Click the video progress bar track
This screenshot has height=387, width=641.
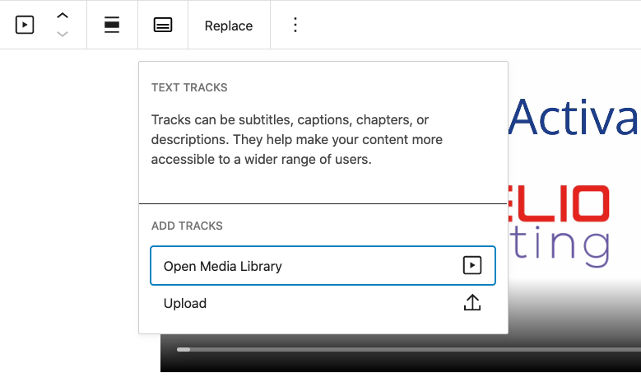pos(411,349)
